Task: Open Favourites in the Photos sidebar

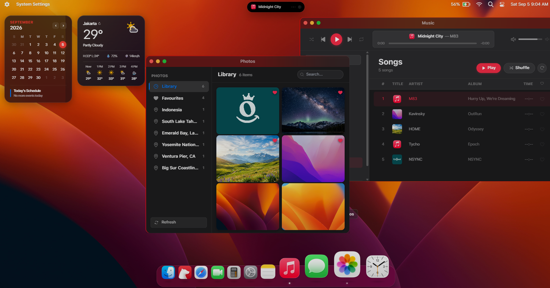Action: 179,98
